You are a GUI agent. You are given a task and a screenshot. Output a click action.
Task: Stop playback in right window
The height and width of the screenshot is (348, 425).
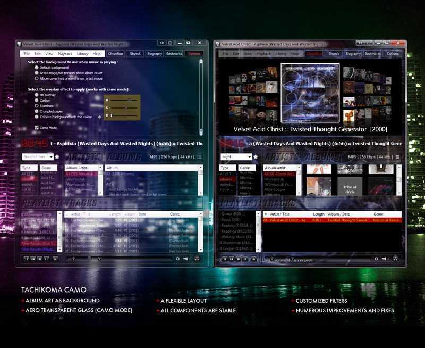pos(238,259)
